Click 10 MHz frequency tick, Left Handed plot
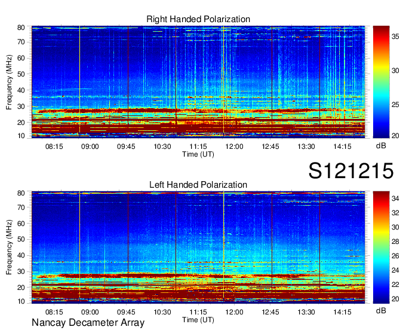Screen dimensions: 406x330 pyautogui.click(x=21, y=301)
